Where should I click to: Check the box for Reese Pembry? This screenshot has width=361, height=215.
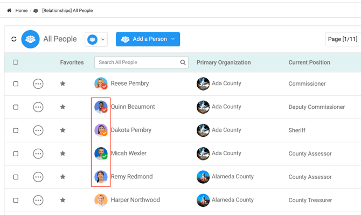click(16, 84)
